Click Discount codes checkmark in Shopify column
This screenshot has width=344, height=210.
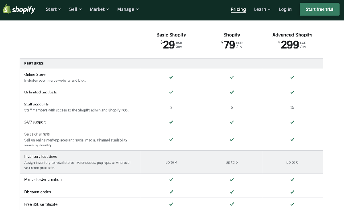(x=232, y=192)
